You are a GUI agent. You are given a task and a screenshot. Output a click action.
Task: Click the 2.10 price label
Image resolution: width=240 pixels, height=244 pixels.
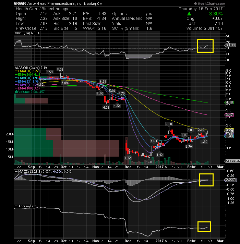pyautogui.click(x=201, y=130)
